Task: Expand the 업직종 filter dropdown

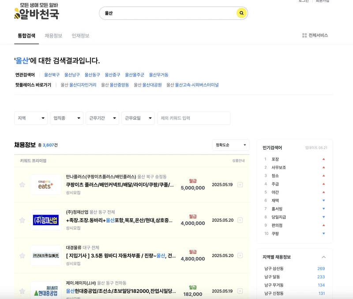Action: click(x=67, y=118)
